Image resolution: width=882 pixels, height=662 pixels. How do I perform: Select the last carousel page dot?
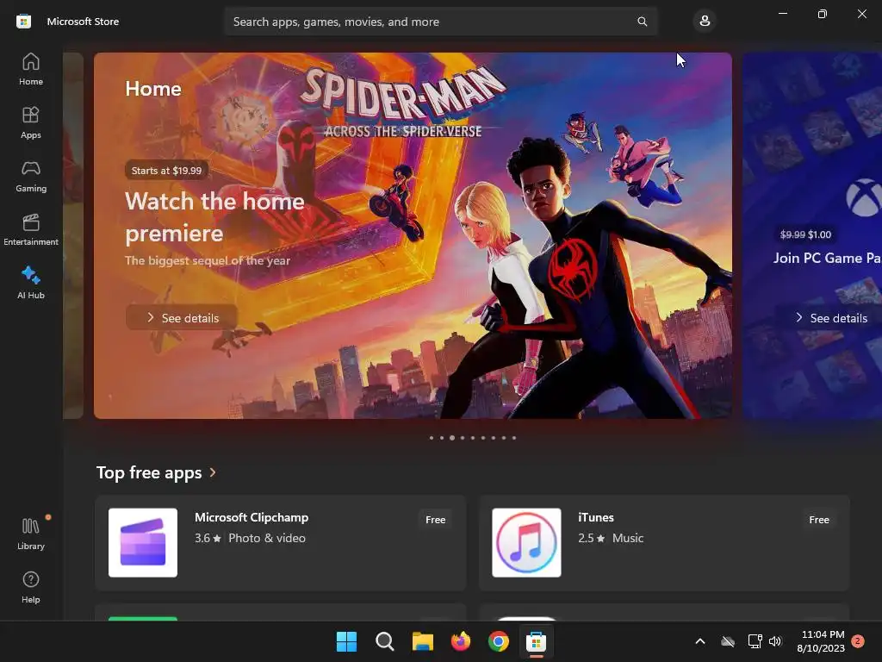pos(514,438)
